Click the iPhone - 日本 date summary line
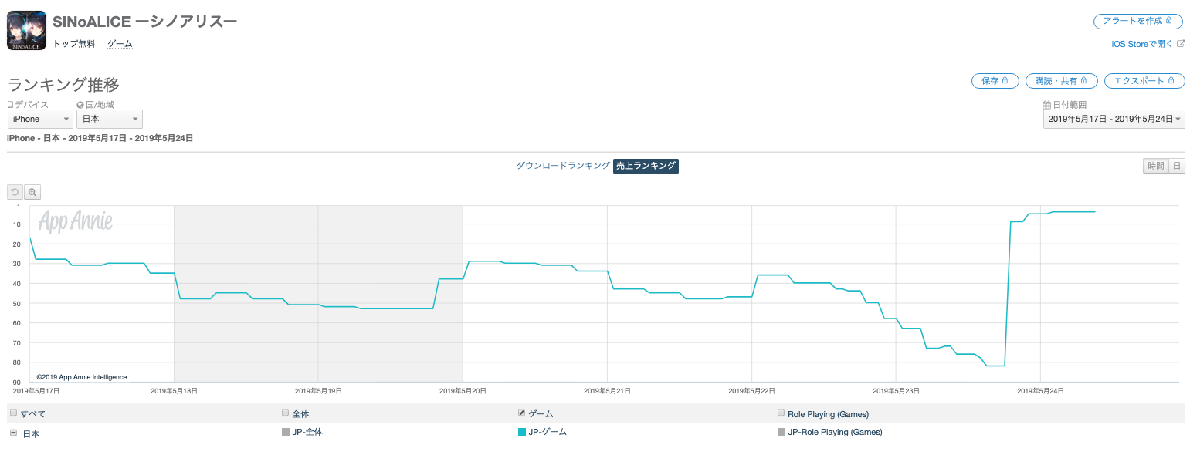This screenshot has width=1190, height=455. pyautogui.click(x=100, y=138)
